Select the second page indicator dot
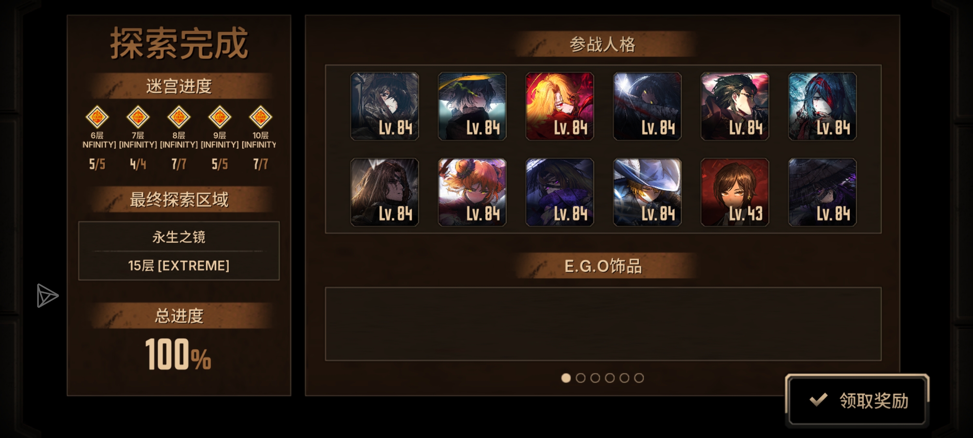This screenshot has height=438, width=973. click(x=581, y=378)
